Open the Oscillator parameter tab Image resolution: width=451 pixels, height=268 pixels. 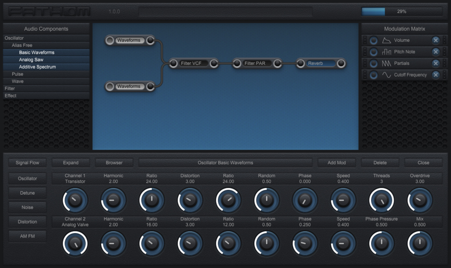click(28, 179)
